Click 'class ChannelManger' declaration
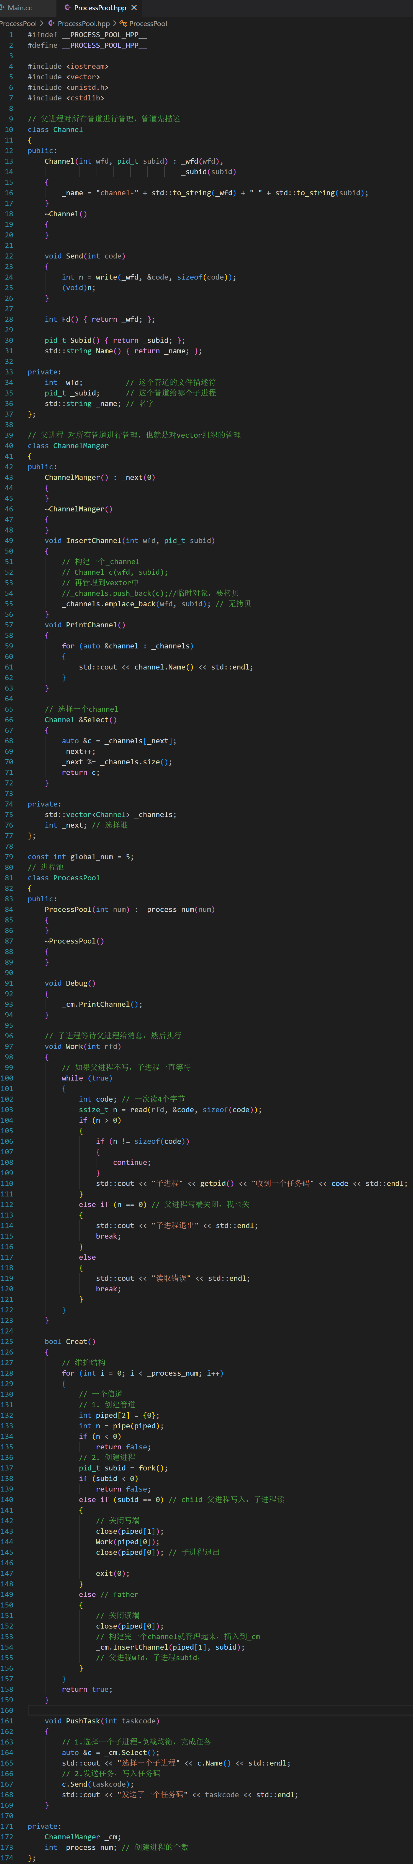The width and height of the screenshot is (413, 1864). click(68, 446)
